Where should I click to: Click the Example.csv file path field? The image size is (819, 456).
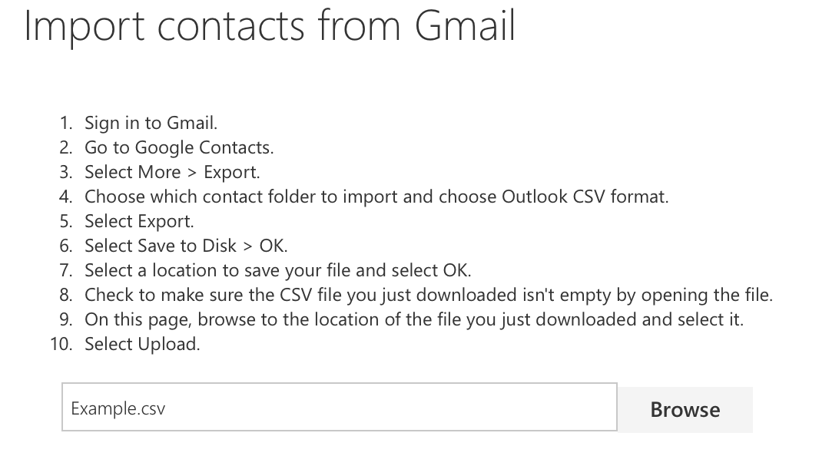[x=339, y=408]
